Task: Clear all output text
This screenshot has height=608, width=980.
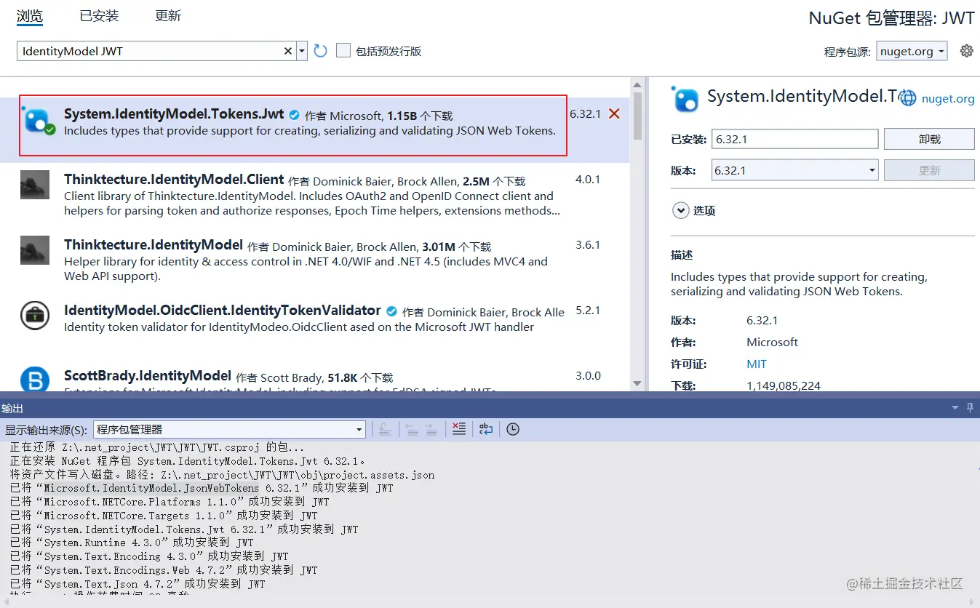Action: point(458,429)
